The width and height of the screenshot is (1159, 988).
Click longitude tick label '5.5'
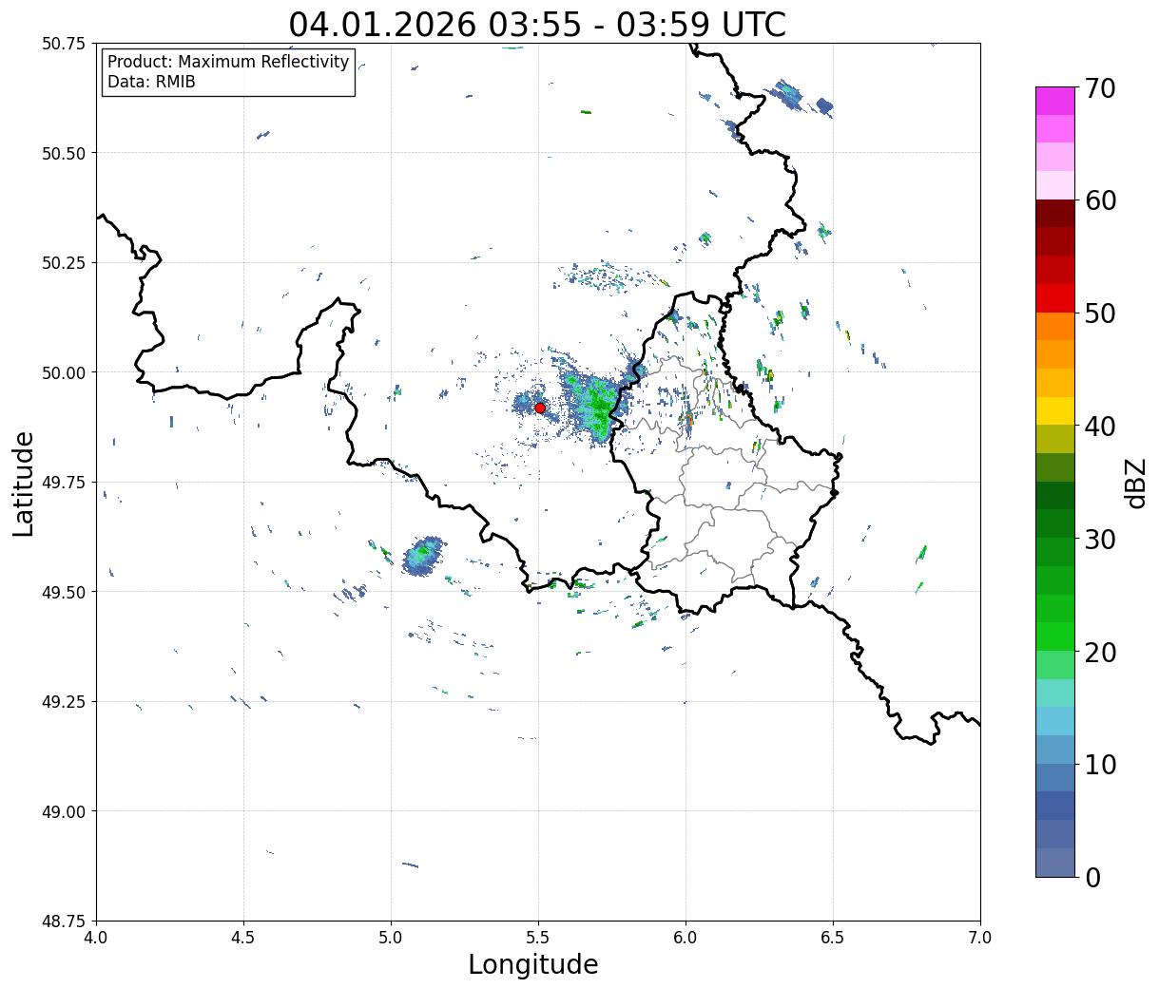(x=538, y=938)
